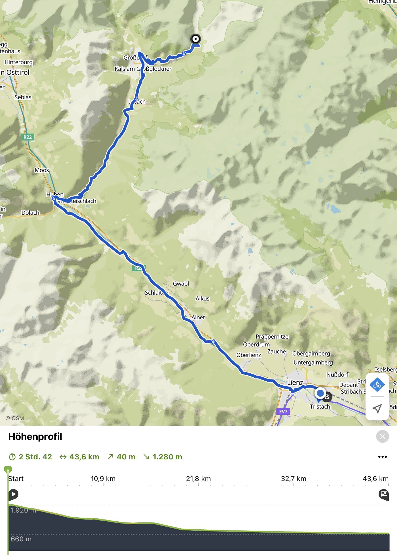Tap the R22 route badge near Moos
Image resolution: width=397 pixels, height=555 pixels.
click(27, 137)
